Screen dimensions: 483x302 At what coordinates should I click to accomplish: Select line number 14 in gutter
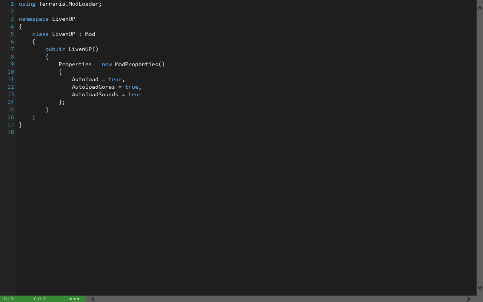click(11, 102)
